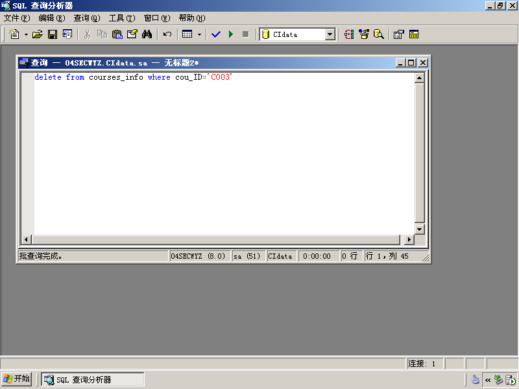The width and height of the screenshot is (519, 389).
Task: Parse the query with the blue checkmark
Action: point(216,34)
